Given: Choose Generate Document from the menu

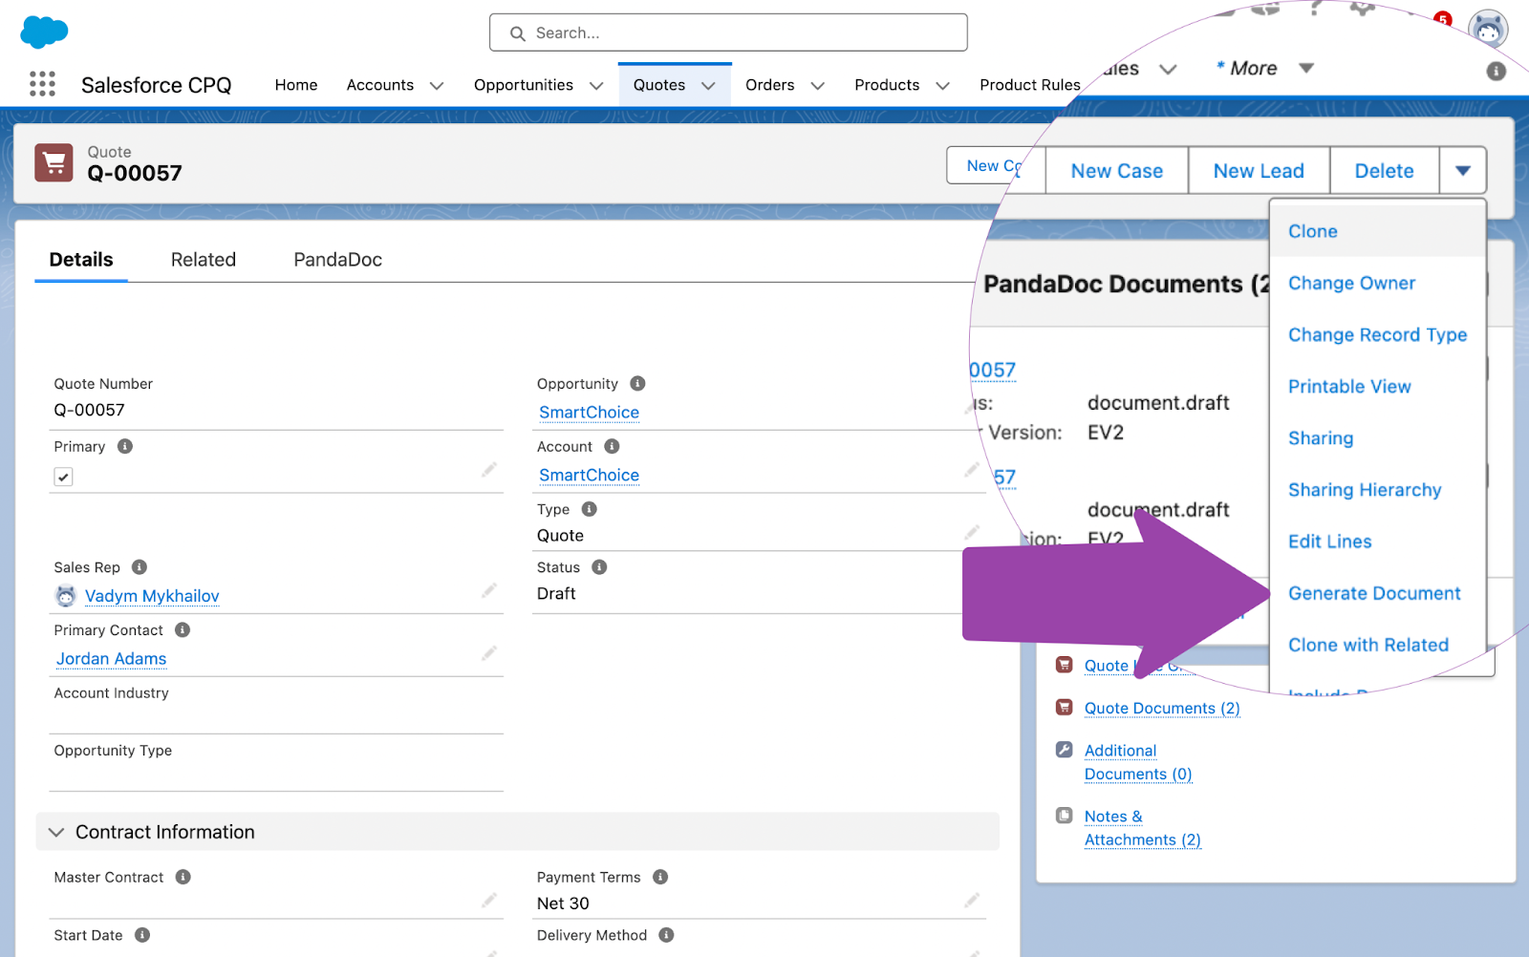Looking at the screenshot, I should pyautogui.click(x=1374, y=593).
